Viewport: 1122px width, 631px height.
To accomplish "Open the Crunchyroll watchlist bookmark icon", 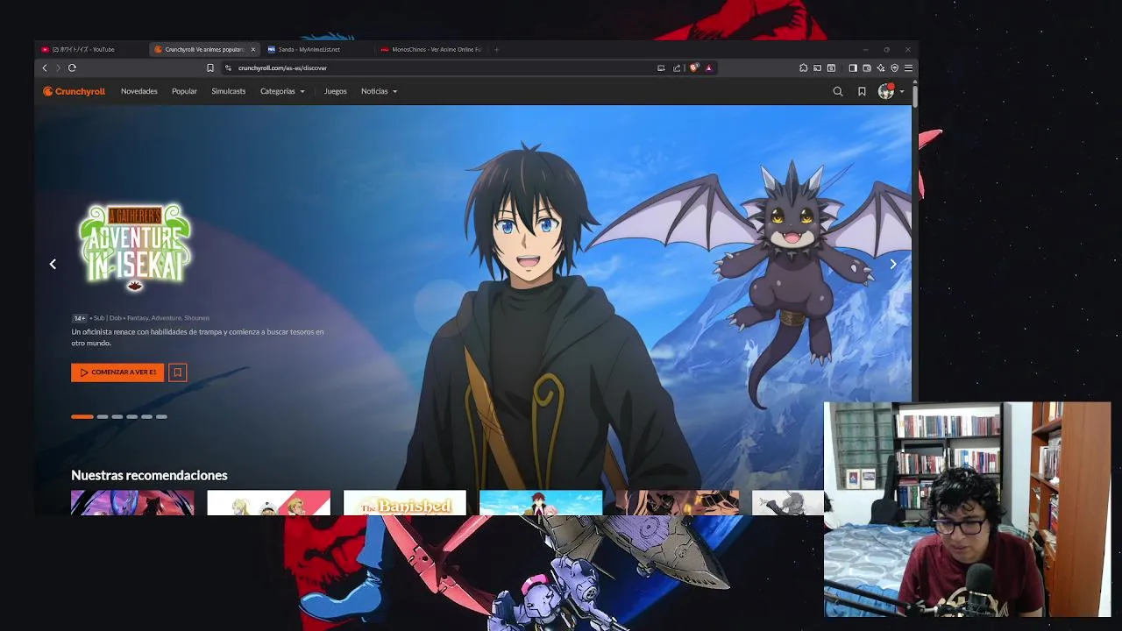I will pyautogui.click(x=862, y=91).
